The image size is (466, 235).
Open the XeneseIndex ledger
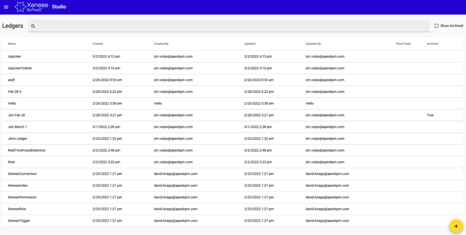click(x=18, y=185)
